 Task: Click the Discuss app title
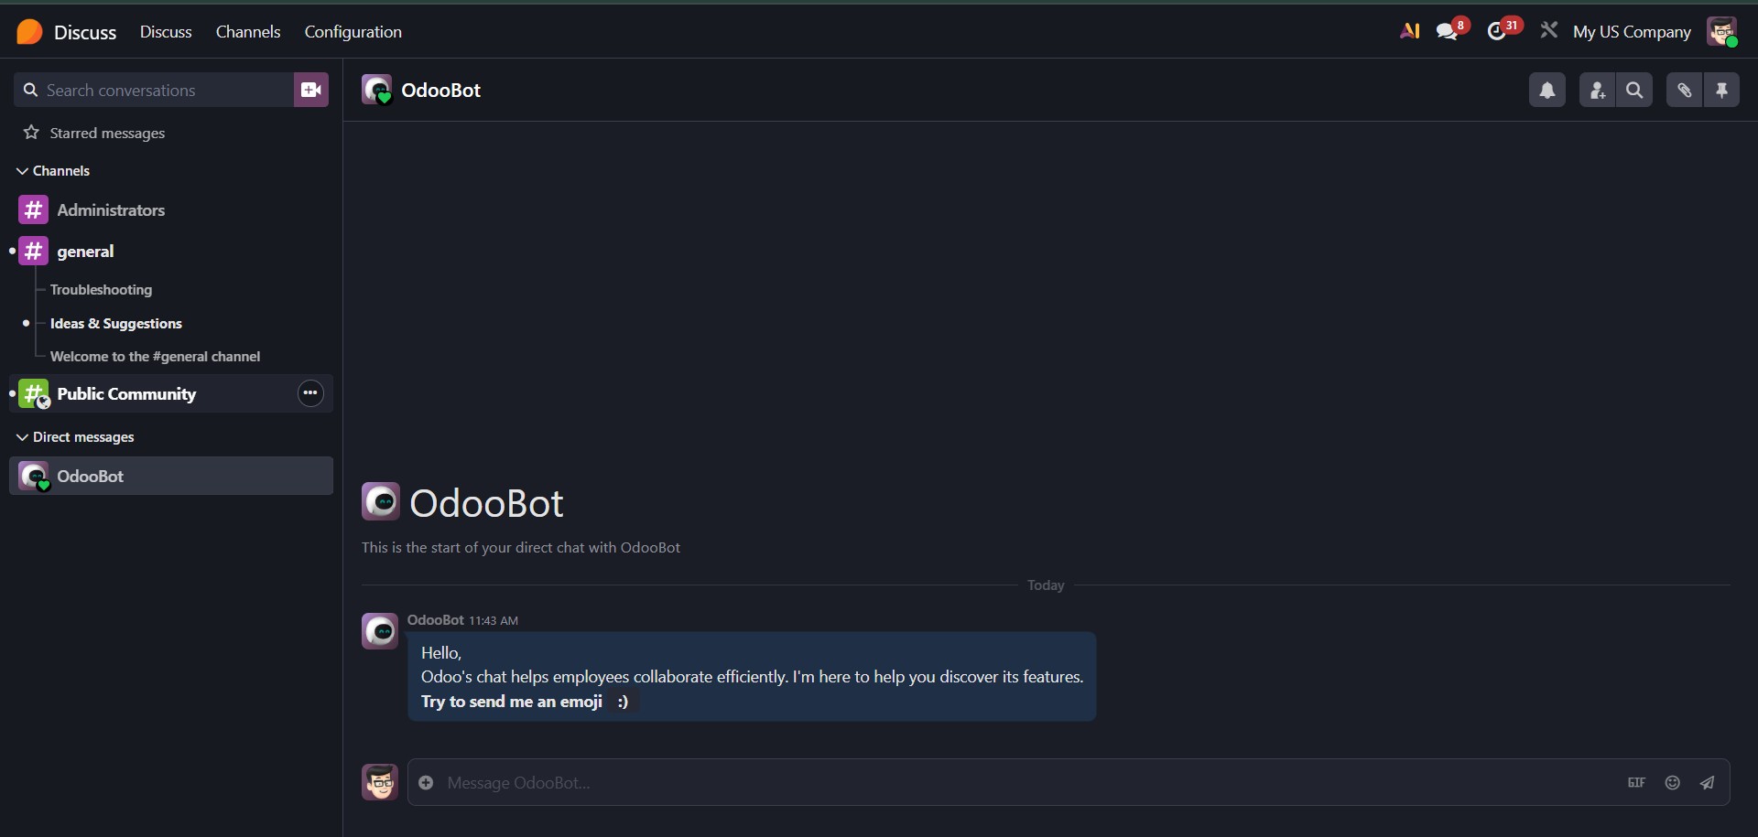(x=85, y=32)
